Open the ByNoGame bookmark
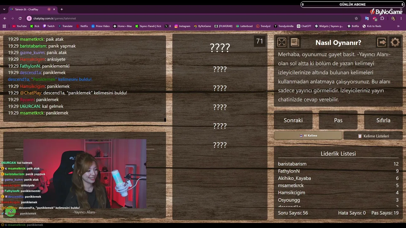406x228 pixels. (202, 26)
